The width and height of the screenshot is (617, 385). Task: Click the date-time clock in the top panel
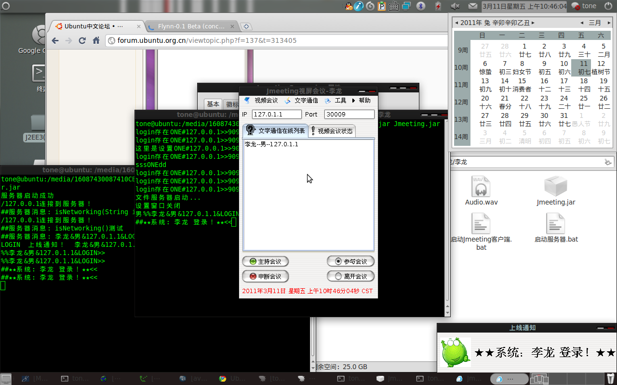524,6
